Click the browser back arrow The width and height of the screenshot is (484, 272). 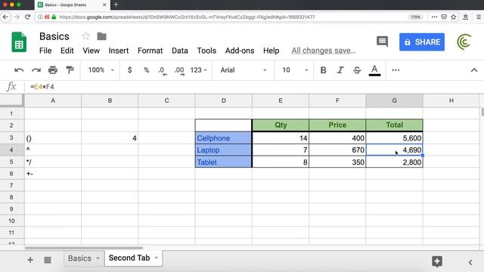coord(5,17)
